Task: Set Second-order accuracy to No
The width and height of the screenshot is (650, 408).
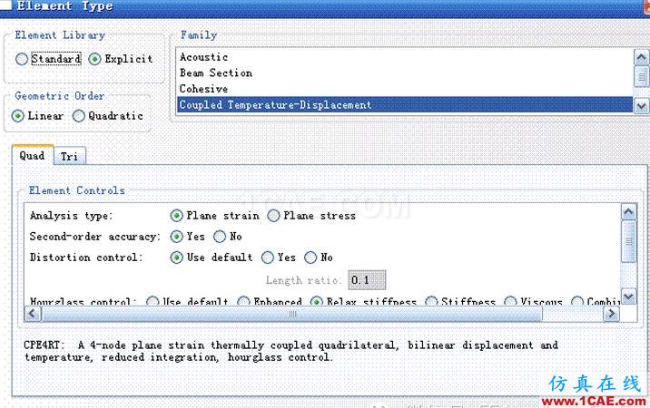Action: coord(220,237)
